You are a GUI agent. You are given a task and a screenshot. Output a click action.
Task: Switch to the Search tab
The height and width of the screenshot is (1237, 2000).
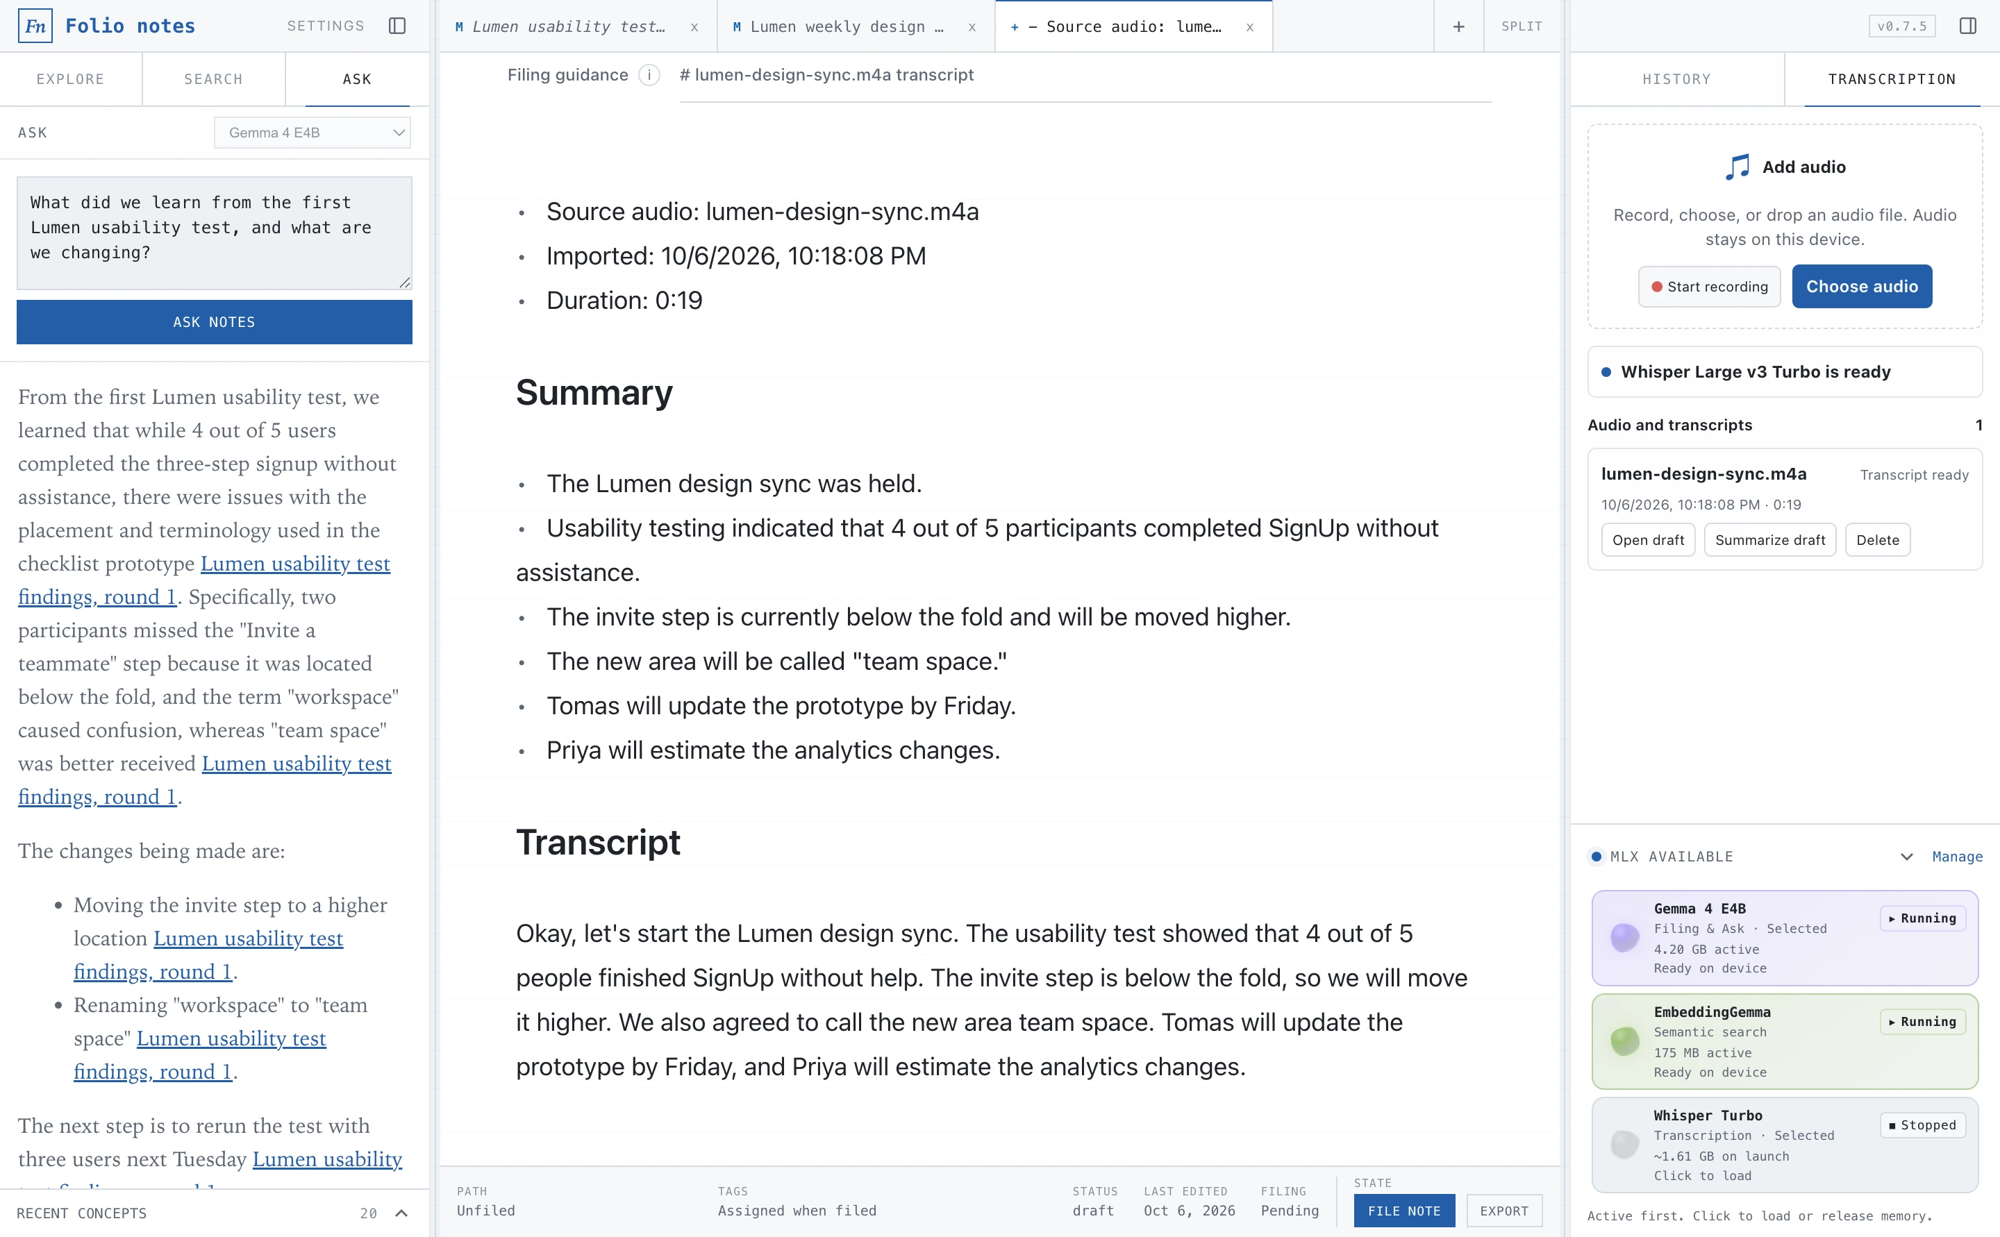[x=214, y=79]
